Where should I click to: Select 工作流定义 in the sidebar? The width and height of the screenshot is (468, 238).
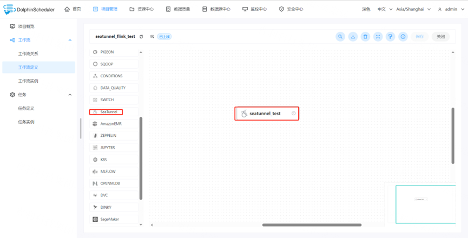(x=38, y=68)
